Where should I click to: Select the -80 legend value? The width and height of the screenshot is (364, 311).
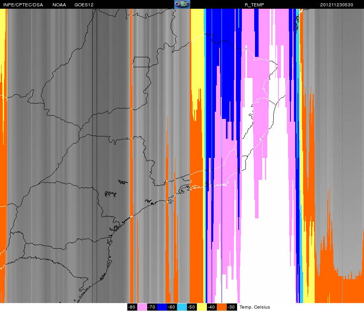132,307
